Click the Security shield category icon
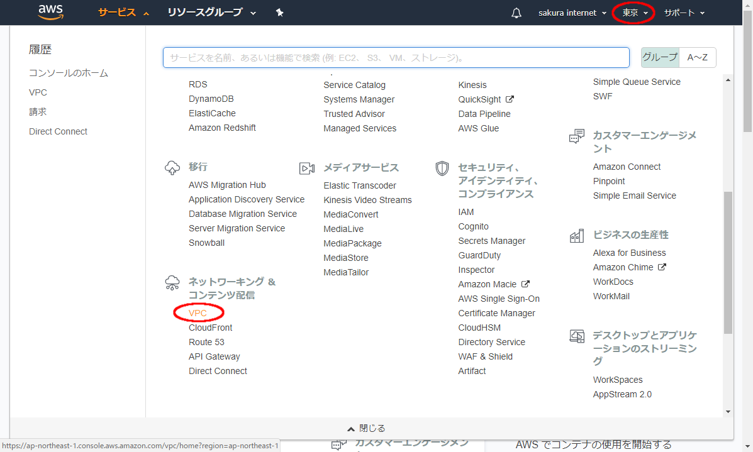Screen dimensions: 753x452 [442, 168]
